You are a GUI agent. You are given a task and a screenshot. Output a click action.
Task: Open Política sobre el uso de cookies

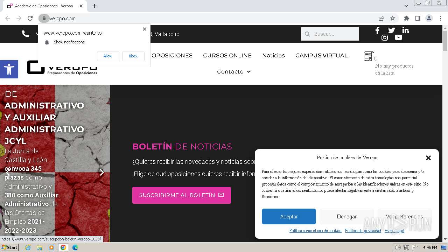coord(315,231)
